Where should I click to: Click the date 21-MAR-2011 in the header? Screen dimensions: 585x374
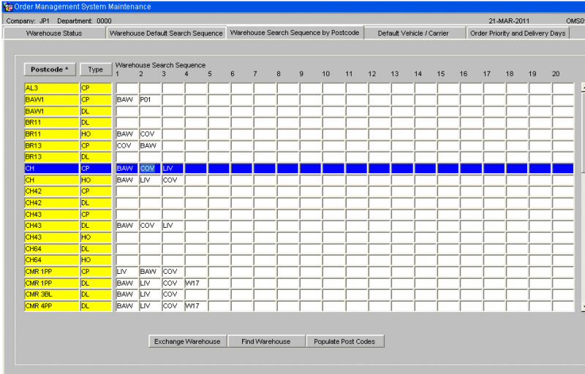pos(509,21)
